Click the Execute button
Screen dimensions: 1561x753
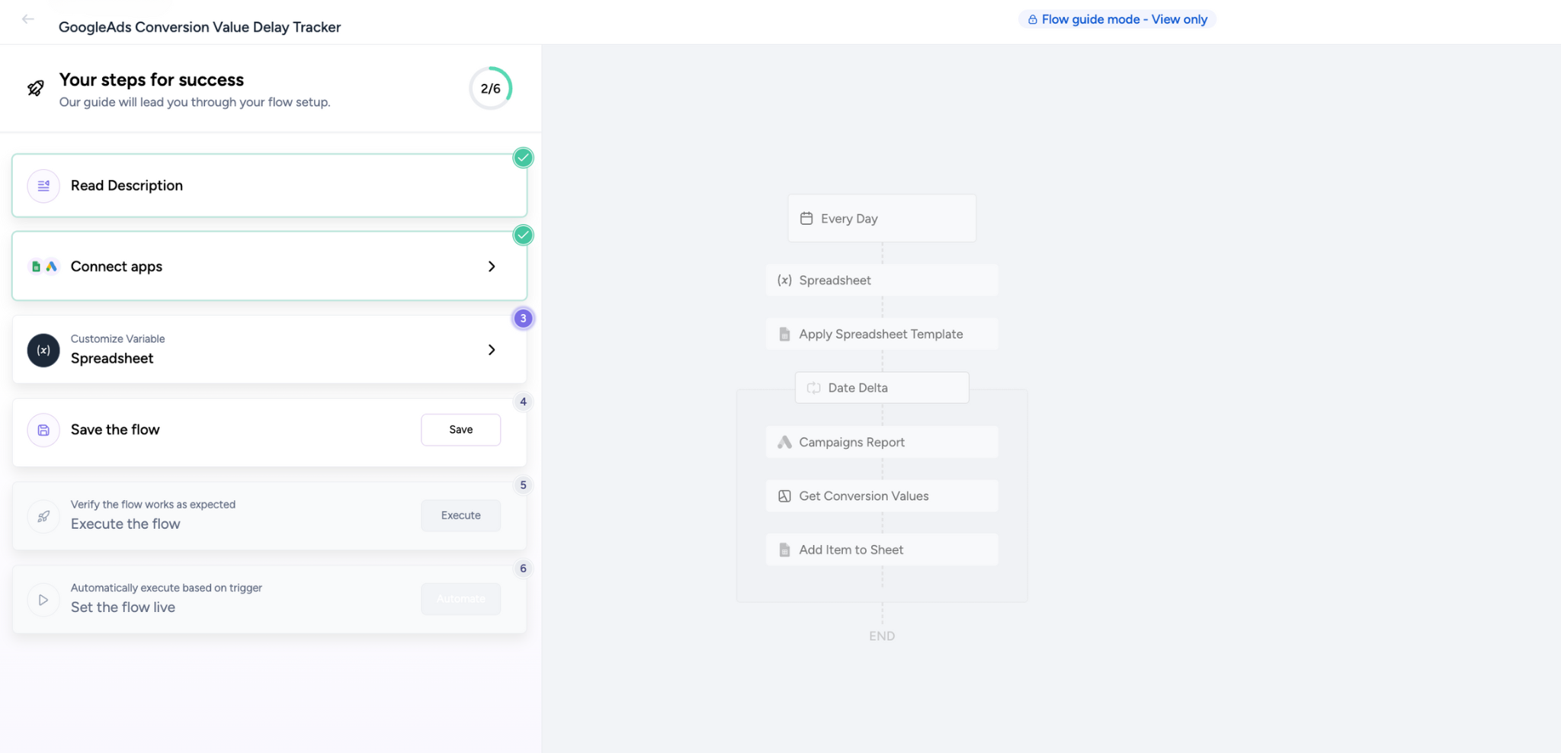[x=460, y=516]
